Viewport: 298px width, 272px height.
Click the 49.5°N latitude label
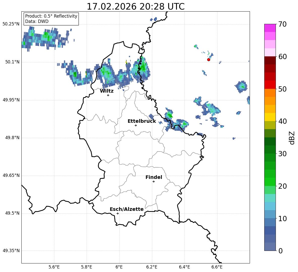coord(12,213)
